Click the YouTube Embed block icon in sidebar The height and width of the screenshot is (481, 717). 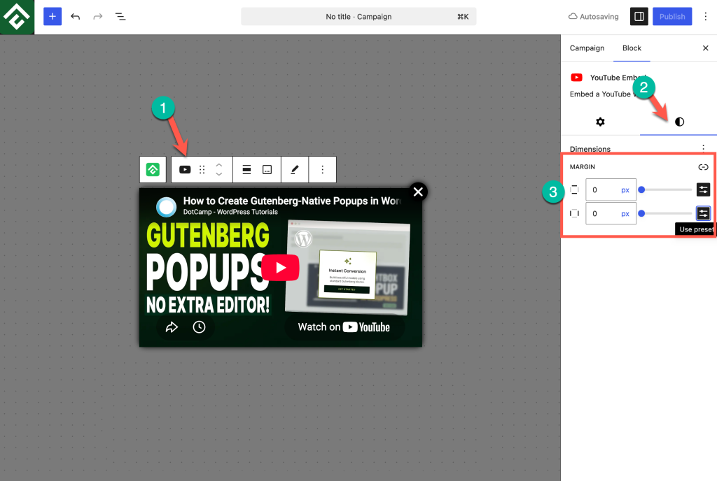point(576,78)
